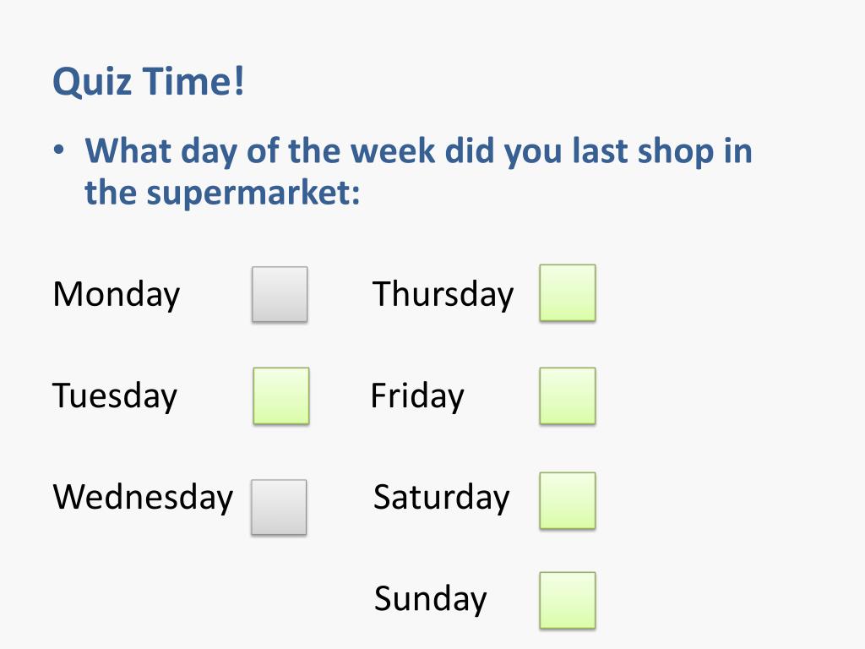Click the Thursday label
This screenshot has height=649, width=865.
pos(443,295)
